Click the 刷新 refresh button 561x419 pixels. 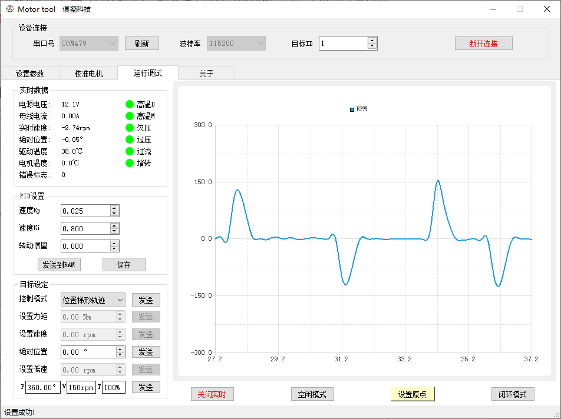(x=141, y=43)
